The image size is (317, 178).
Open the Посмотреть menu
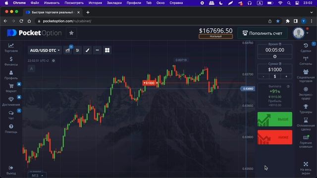74,3
